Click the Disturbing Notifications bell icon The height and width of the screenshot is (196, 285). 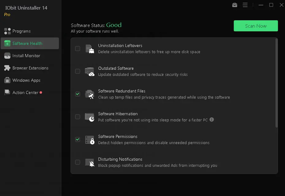point(90,163)
